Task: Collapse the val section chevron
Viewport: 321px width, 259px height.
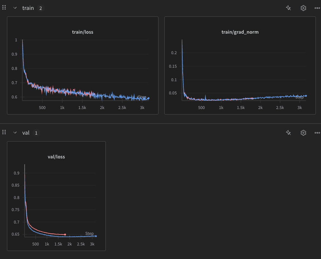Action: 15,133
